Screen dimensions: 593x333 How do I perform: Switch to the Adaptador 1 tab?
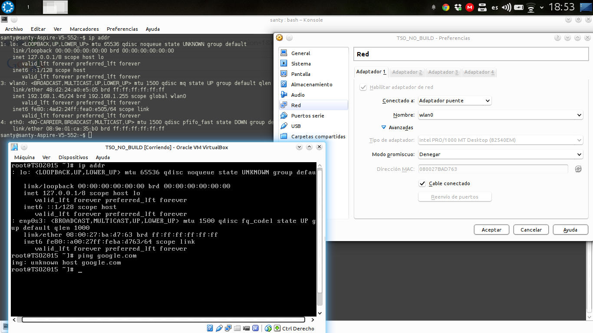click(x=371, y=72)
